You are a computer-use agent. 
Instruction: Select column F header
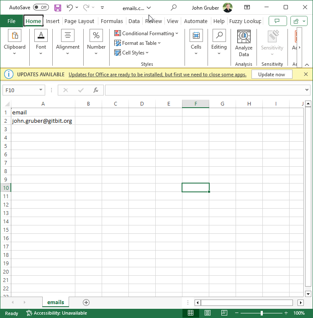195,104
